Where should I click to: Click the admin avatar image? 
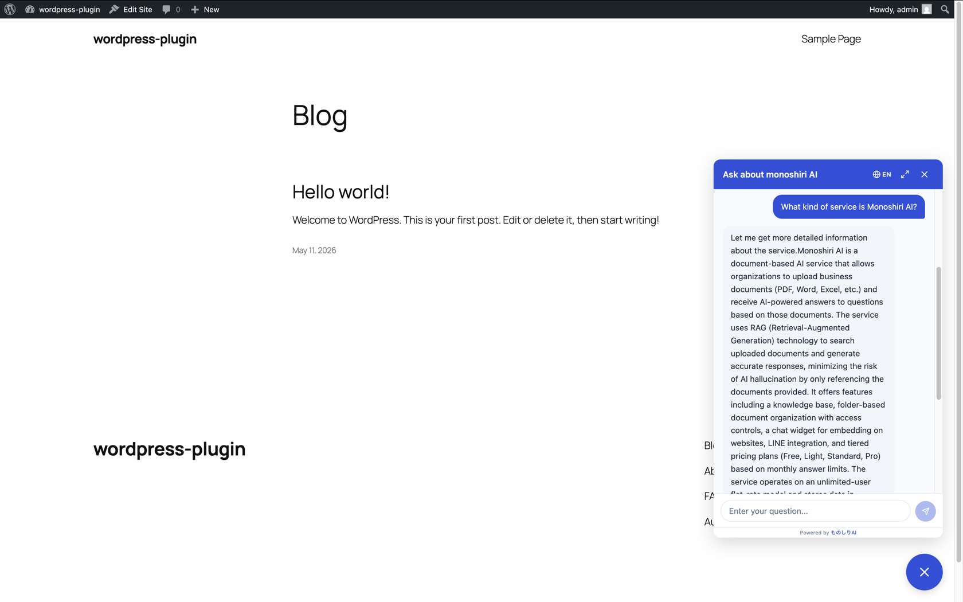pyautogui.click(x=927, y=9)
